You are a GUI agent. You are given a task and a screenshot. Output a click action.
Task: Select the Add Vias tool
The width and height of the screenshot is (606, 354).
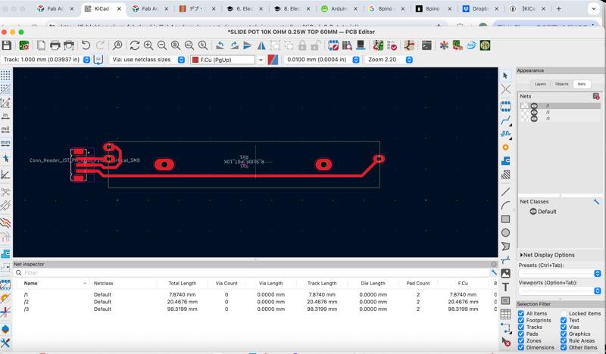coord(505,147)
